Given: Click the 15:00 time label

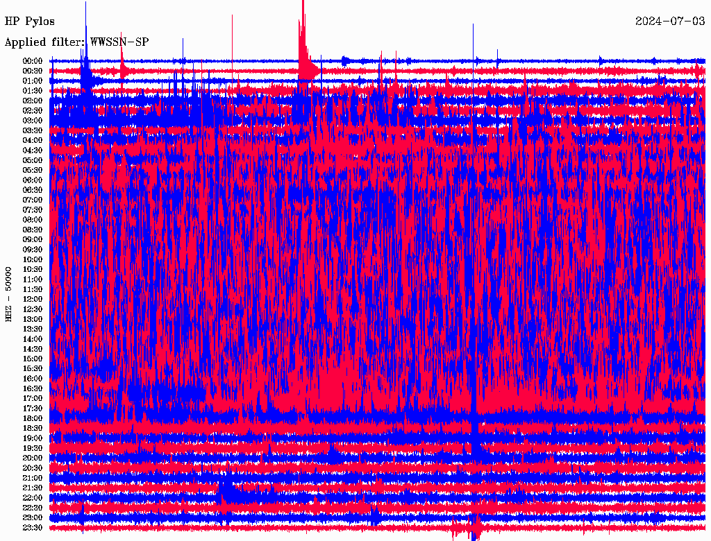Looking at the screenshot, I should pyautogui.click(x=32, y=359).
